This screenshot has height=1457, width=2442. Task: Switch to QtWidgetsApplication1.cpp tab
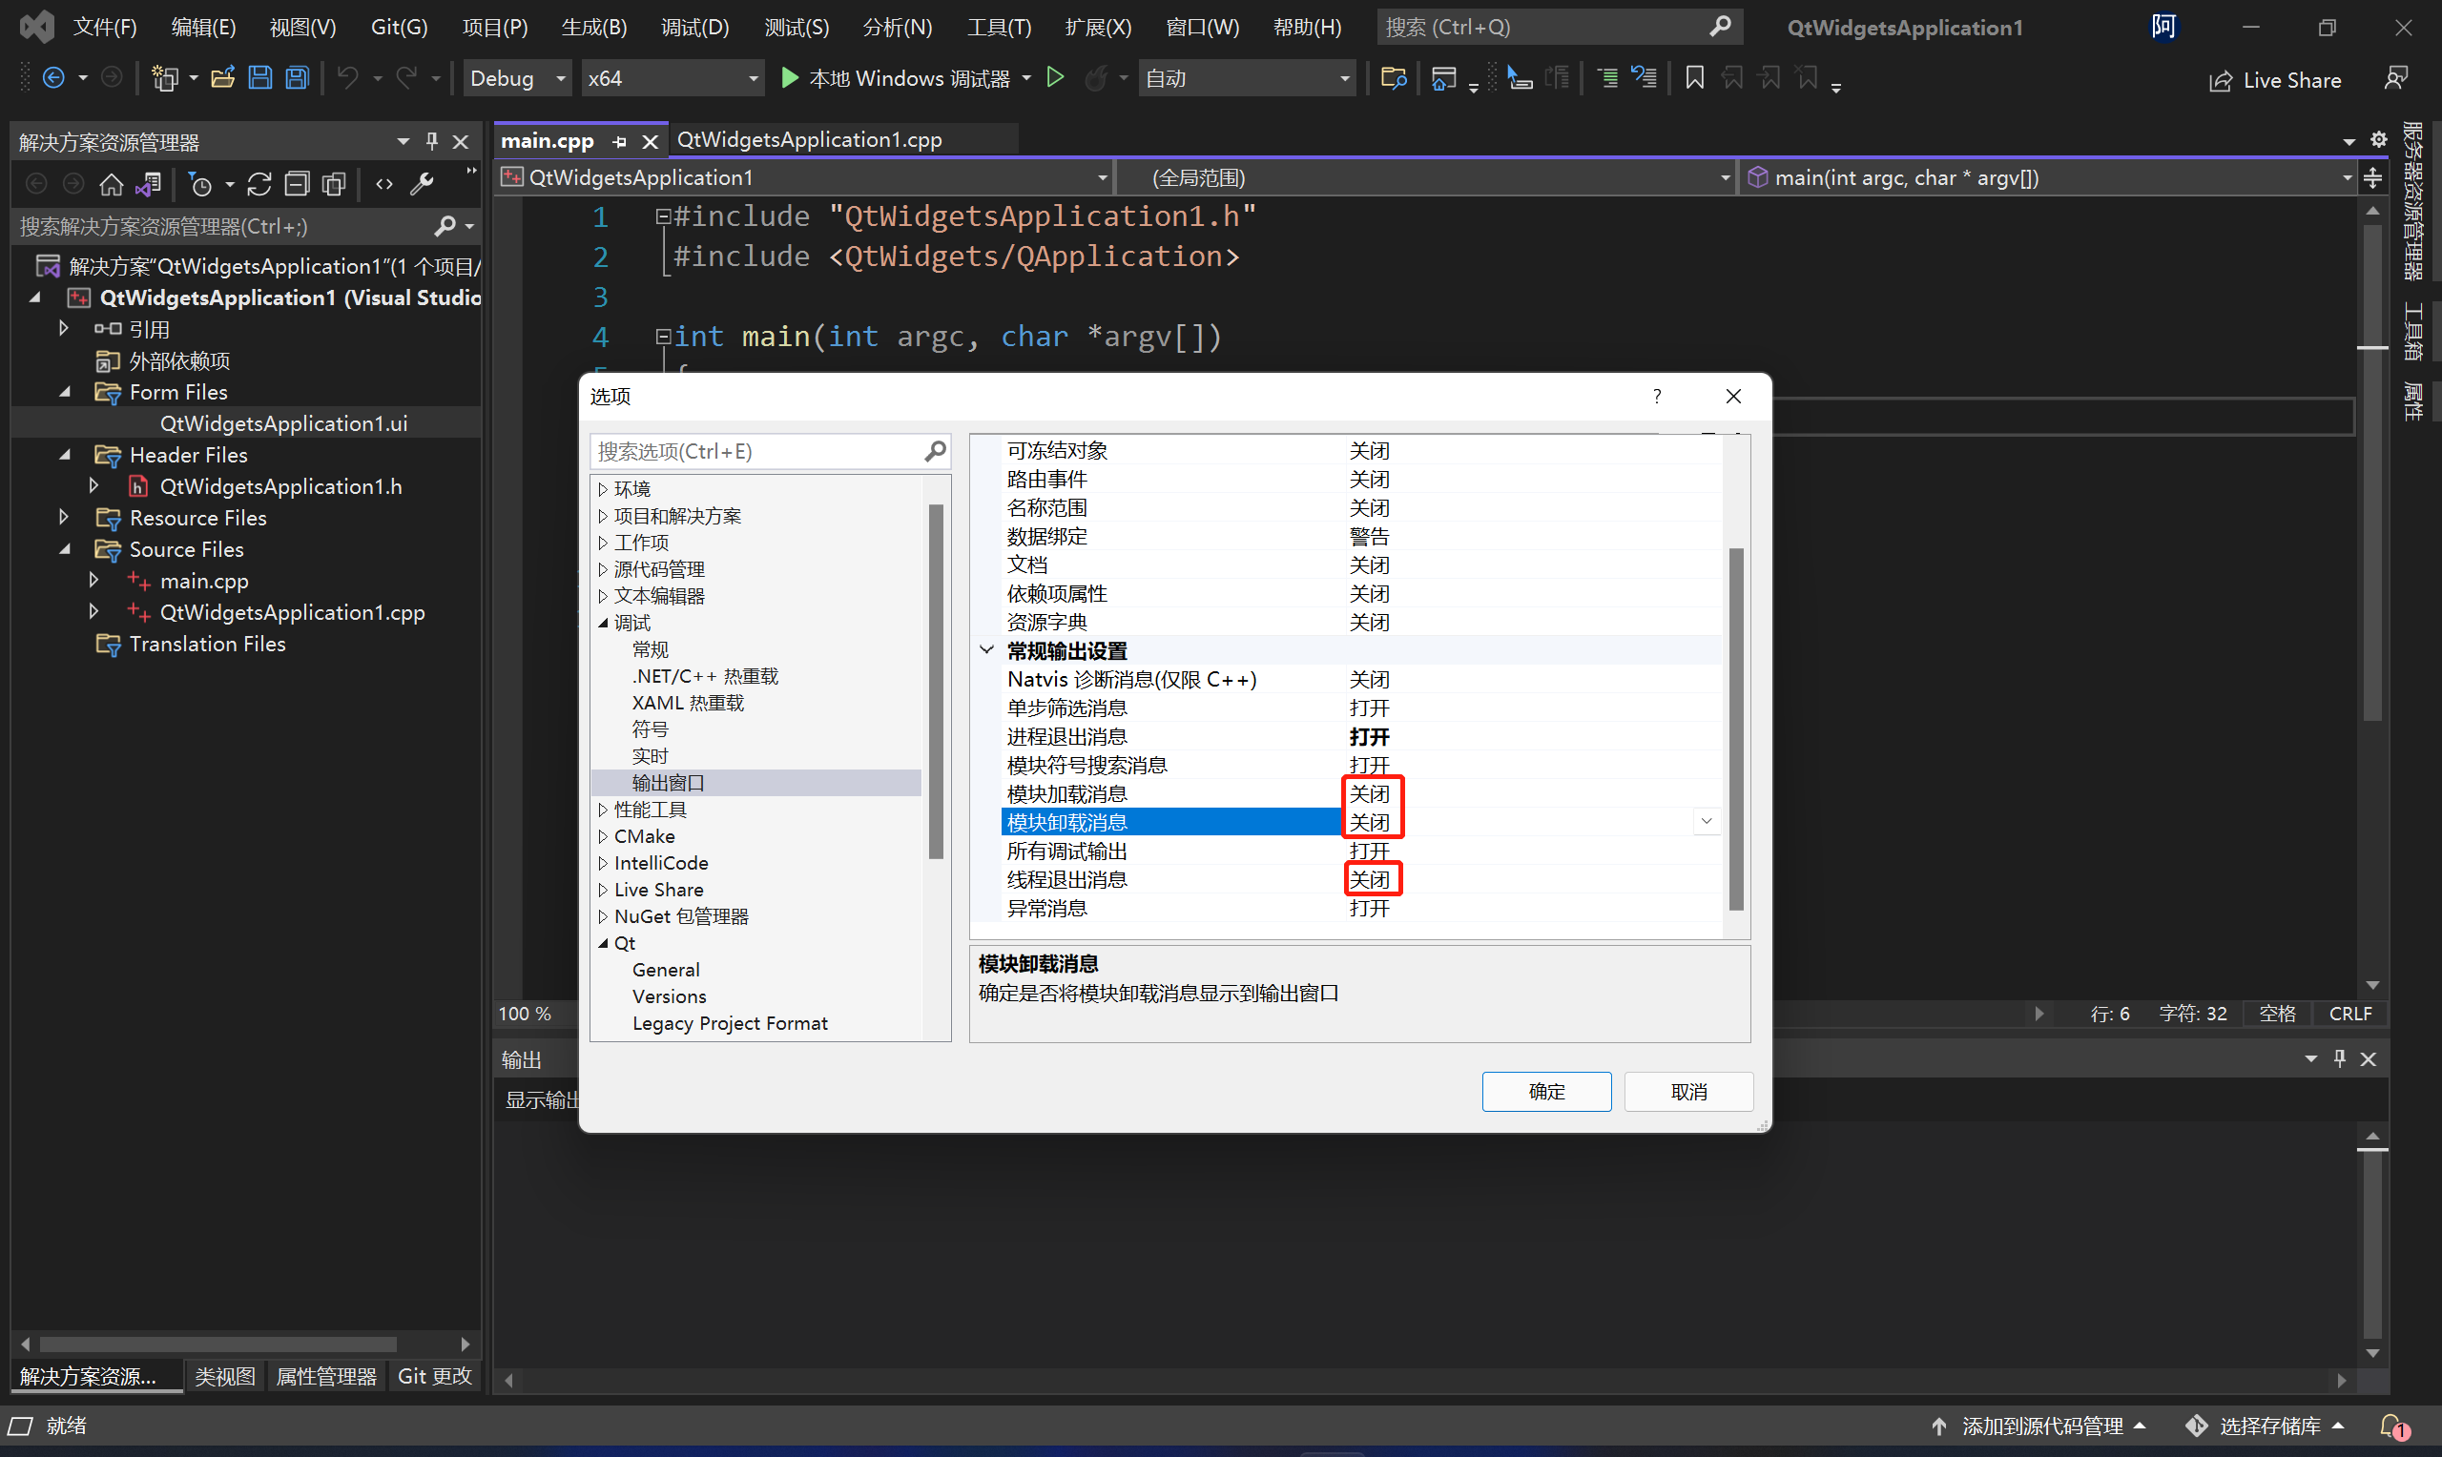coord(810,139)
